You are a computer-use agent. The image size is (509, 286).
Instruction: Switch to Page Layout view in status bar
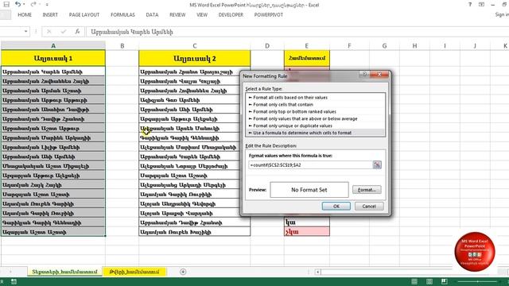[429, 281]
